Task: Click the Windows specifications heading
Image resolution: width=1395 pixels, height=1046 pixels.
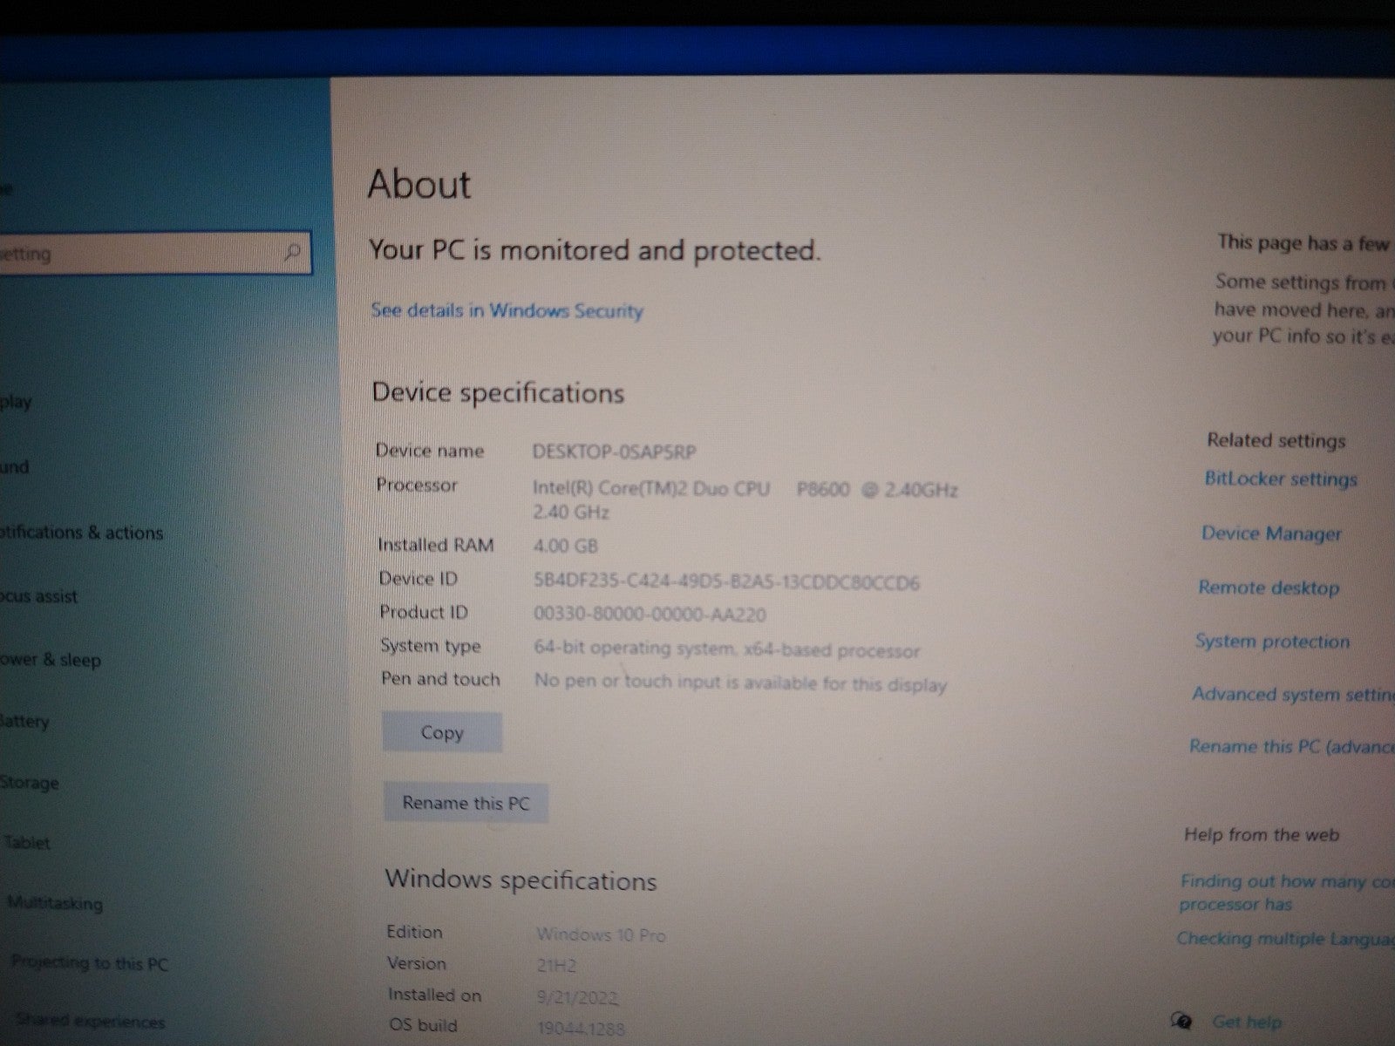Action: (x=521, y=880)
